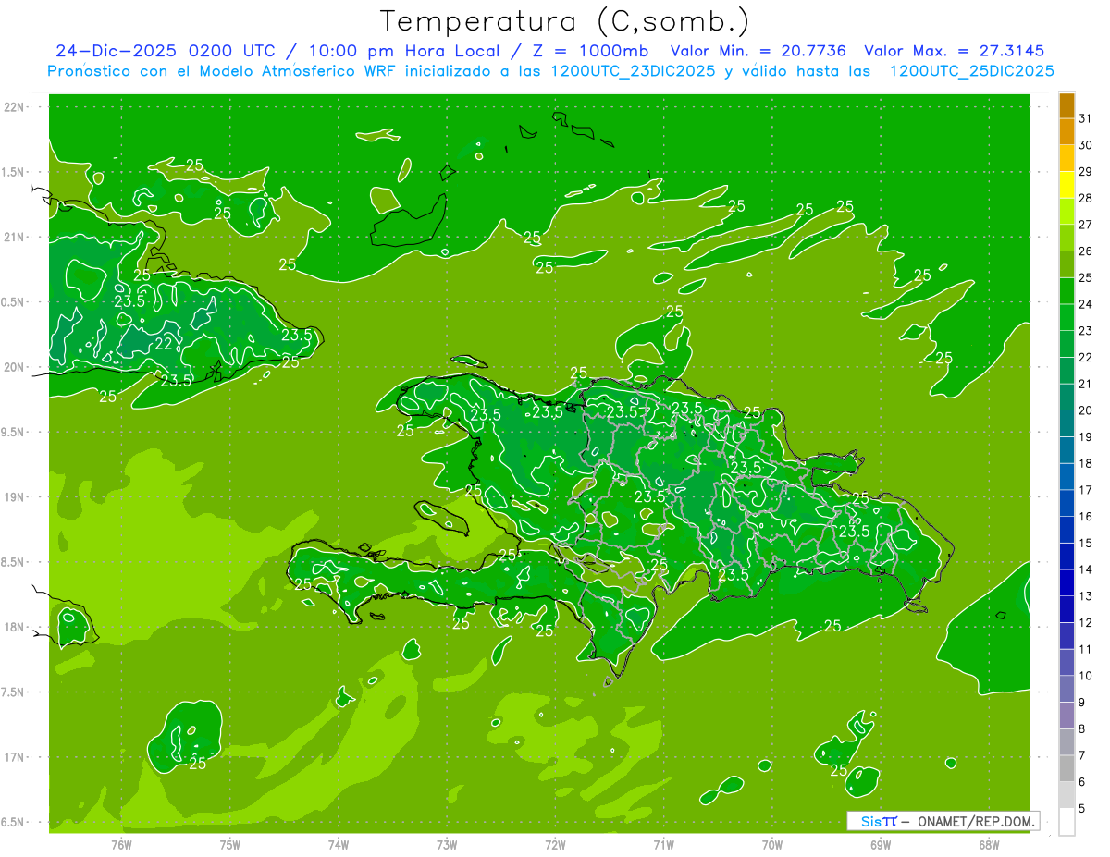Click the 19N latitude axis label

tap(14, 497)
